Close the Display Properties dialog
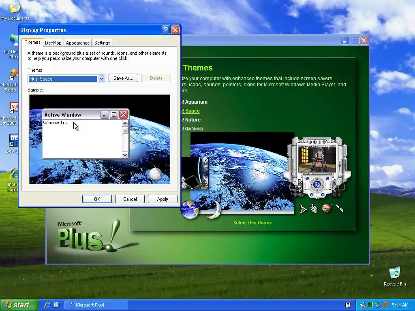Image resolution: width=415 pixels, height=311 pixels. tap(175, 30)
